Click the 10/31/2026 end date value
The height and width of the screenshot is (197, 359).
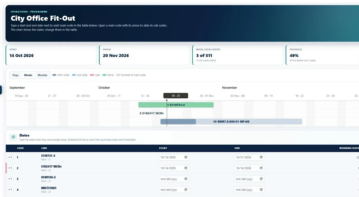243,157
